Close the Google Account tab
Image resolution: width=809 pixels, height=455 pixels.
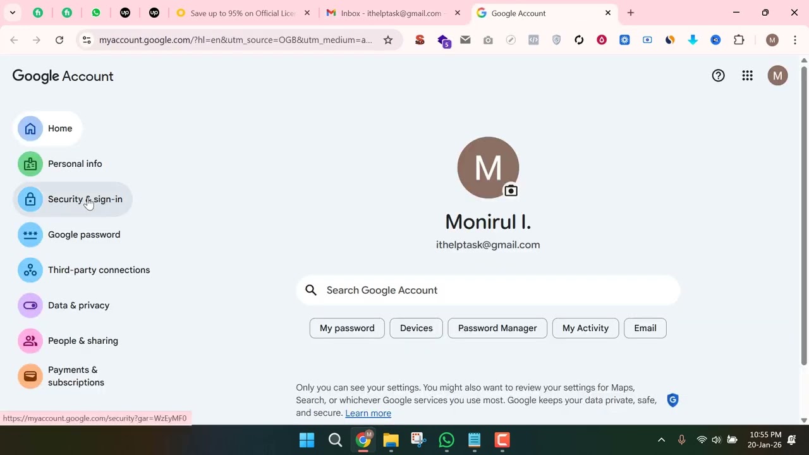(x=608, y=13)
